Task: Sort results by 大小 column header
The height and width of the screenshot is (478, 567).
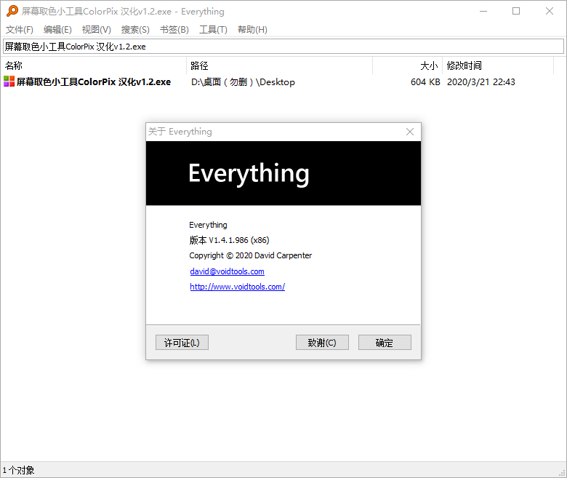Action: [408, 65]
